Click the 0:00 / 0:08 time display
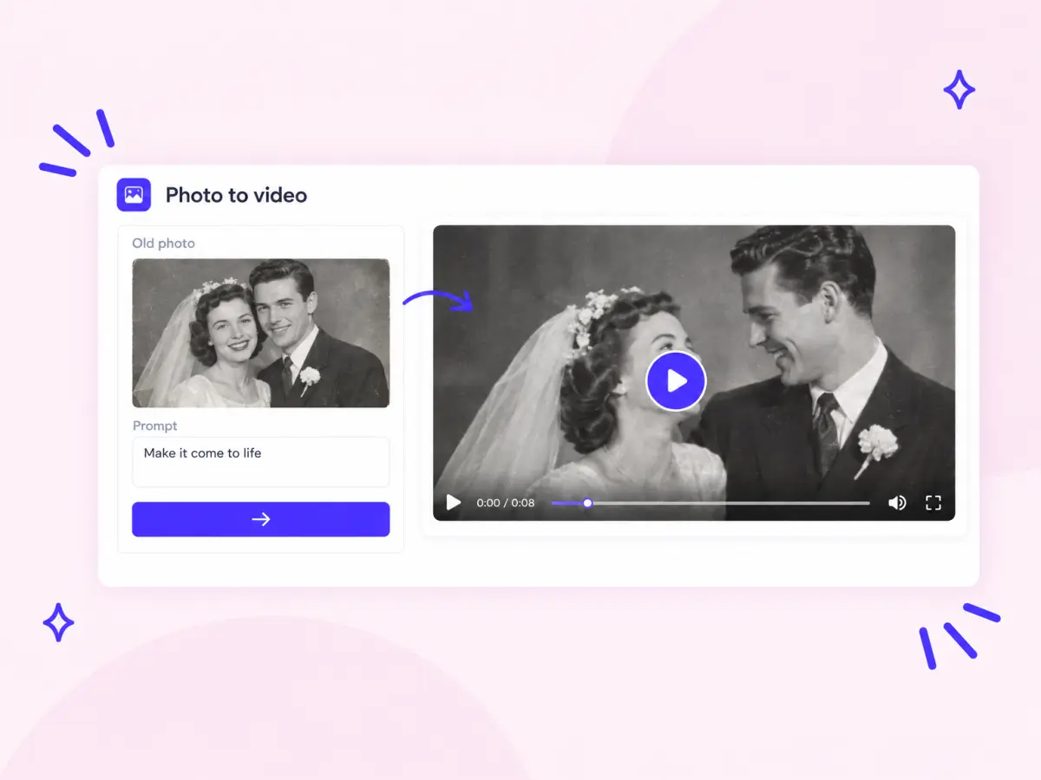 [x=506, y=503]
